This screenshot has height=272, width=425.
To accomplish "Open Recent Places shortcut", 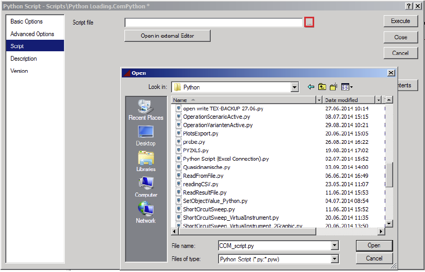I will pyautogui.click(x=146, y=110).
